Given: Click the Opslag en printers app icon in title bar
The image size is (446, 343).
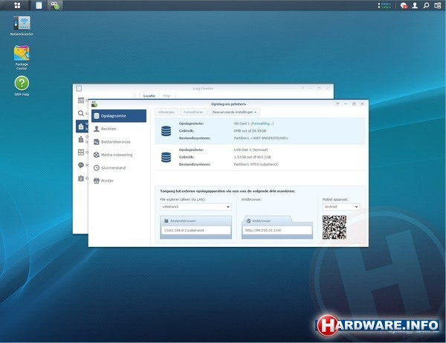Looking at the screenshot, I should (94, 104).
